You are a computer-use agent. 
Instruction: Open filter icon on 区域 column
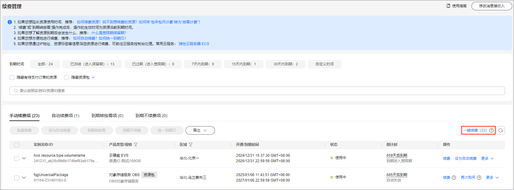[x=191, y=145]
